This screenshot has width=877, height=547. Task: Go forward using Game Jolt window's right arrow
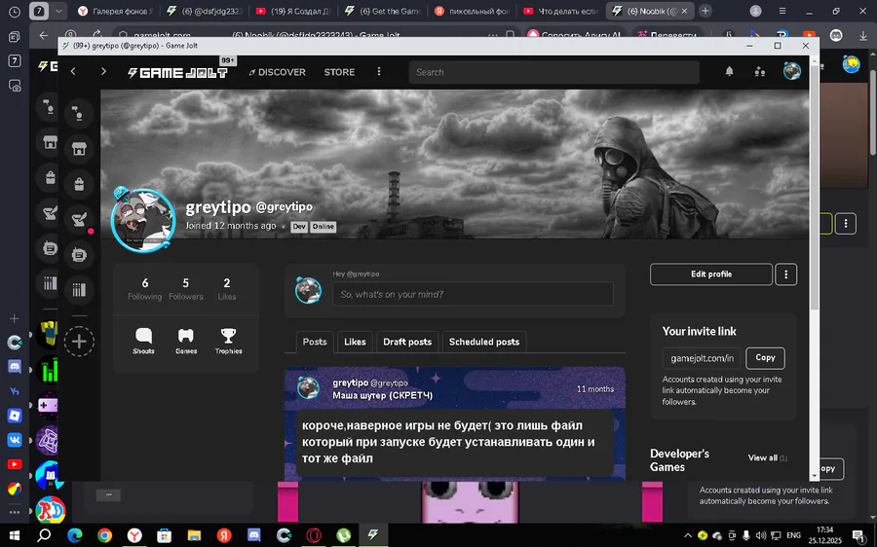(103, 71)
